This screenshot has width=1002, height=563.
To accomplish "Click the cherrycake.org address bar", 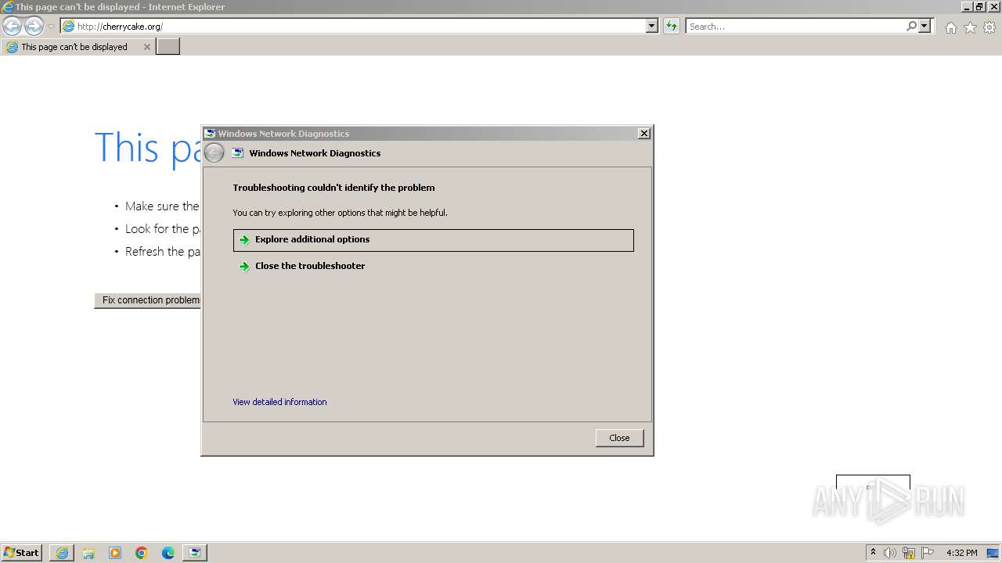I will [352, 27].
